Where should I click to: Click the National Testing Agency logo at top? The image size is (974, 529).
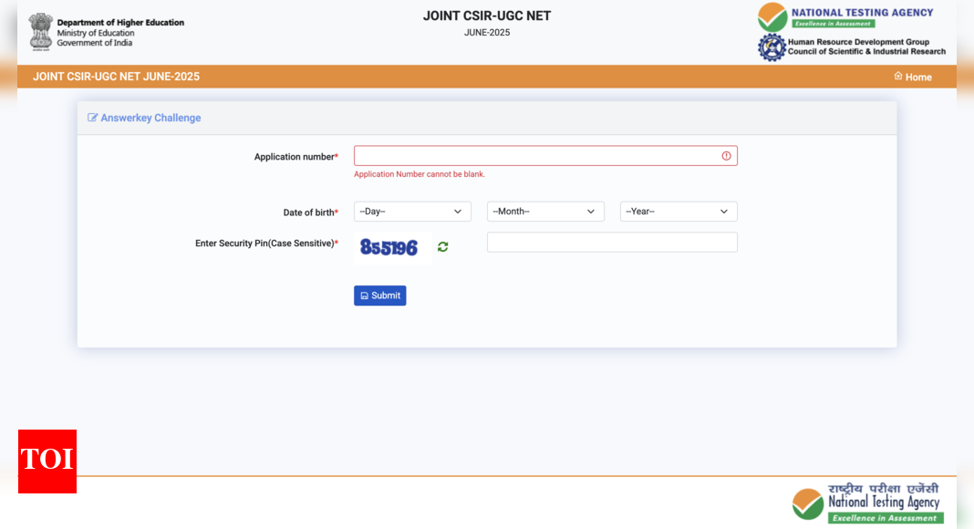[845, 17]
